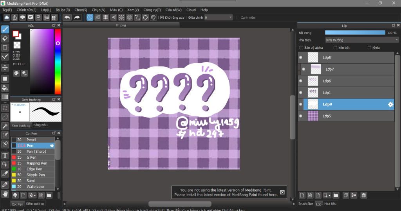Select the Move tool
Image resolution: width=401 pixels, height=211 pixels.
(5, 67)
